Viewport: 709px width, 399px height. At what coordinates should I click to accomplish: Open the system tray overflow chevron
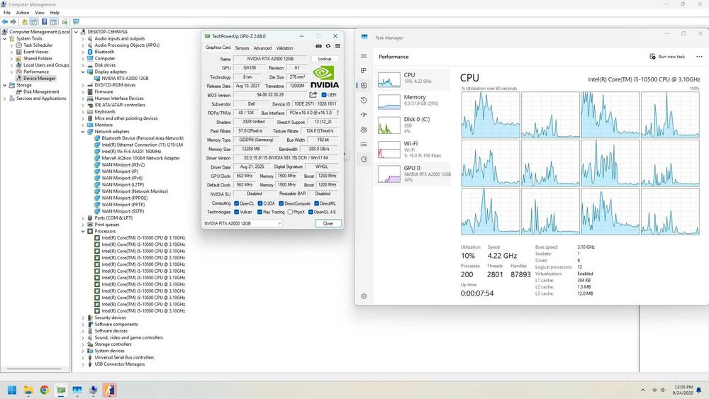point(642,390)
